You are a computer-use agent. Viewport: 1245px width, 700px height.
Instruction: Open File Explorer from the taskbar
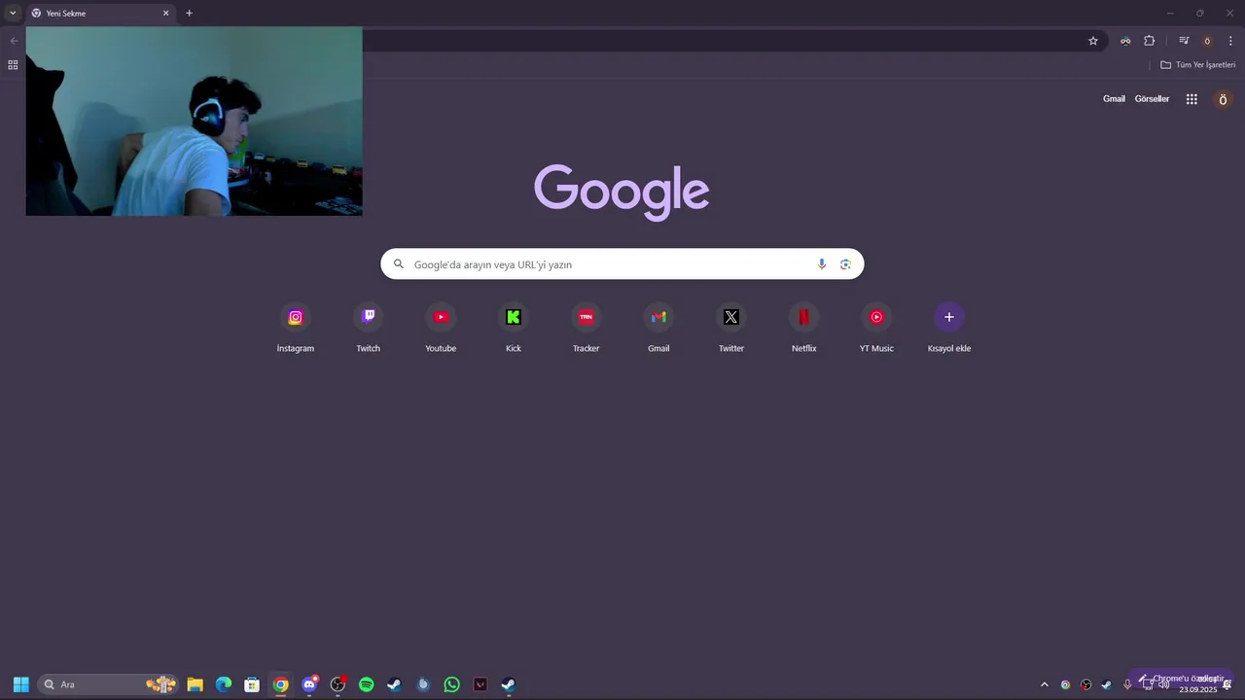pos(195,684)
